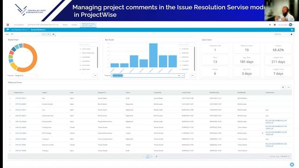Image resolution: width=299 pixels, height=168 pixels.
Task: Open Radial Chart Property Assigned To dropdown
Action: click(26, 76)
